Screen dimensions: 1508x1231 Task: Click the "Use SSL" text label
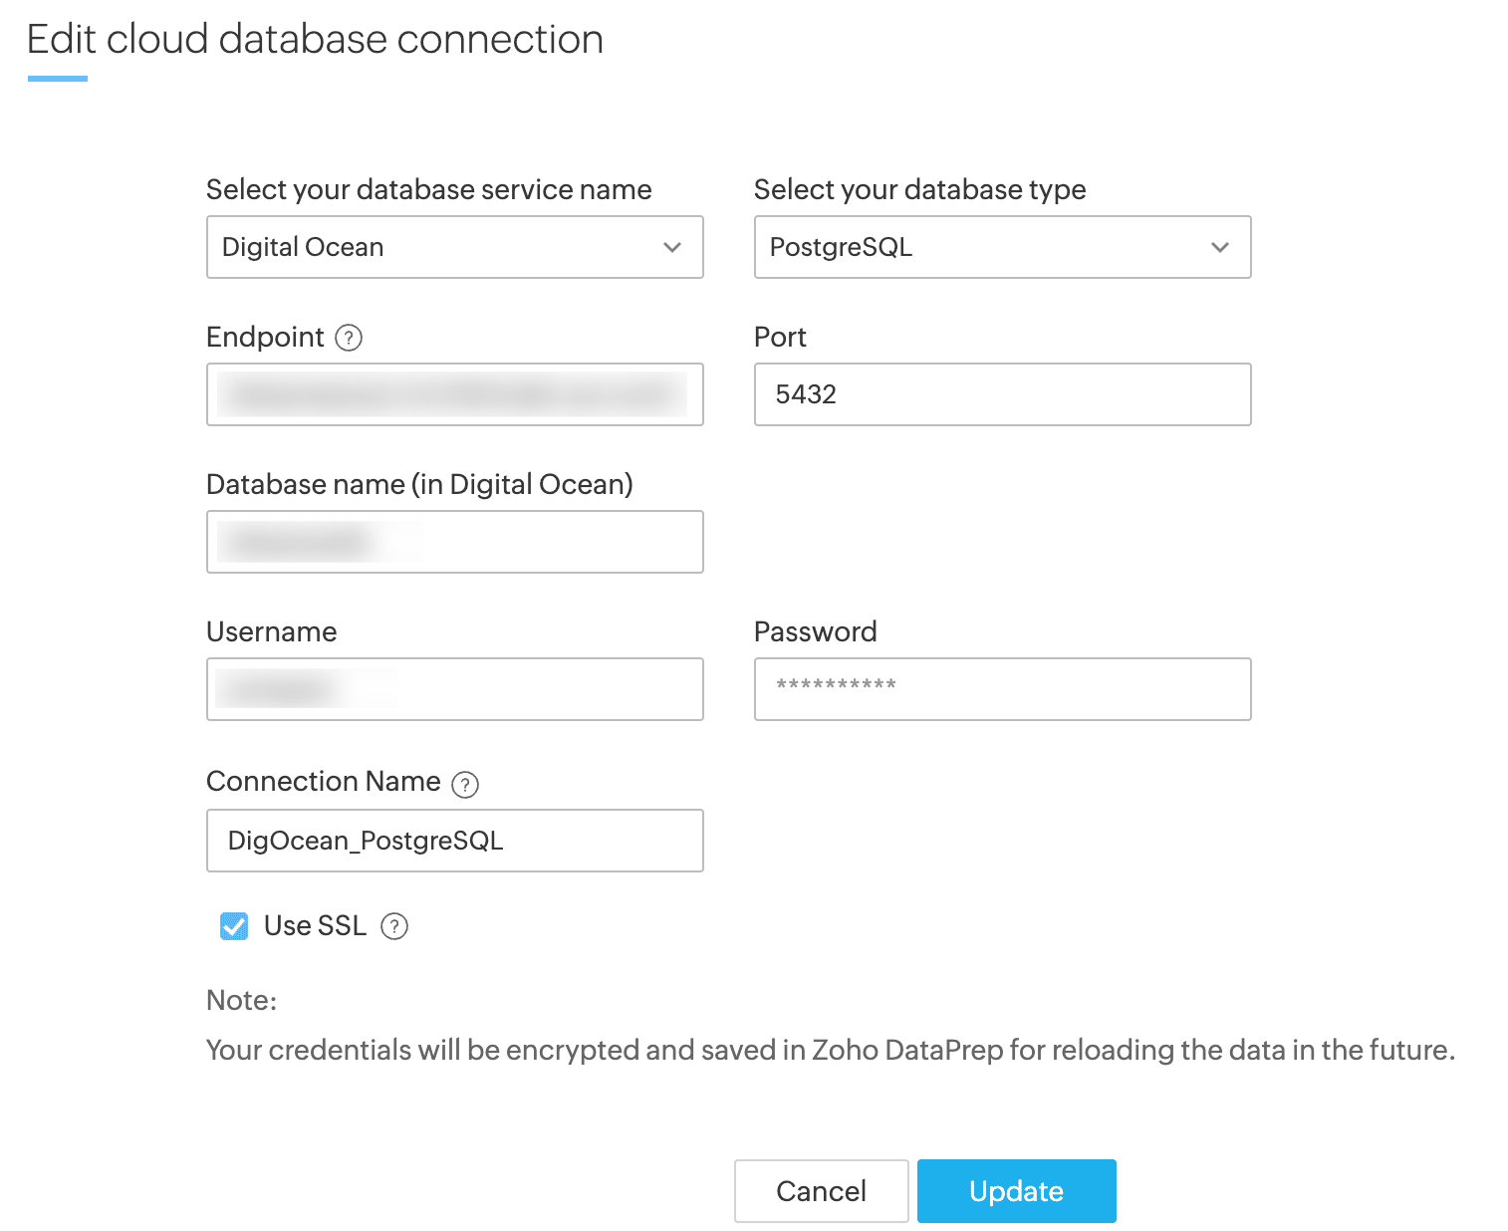tap(315, 926)
